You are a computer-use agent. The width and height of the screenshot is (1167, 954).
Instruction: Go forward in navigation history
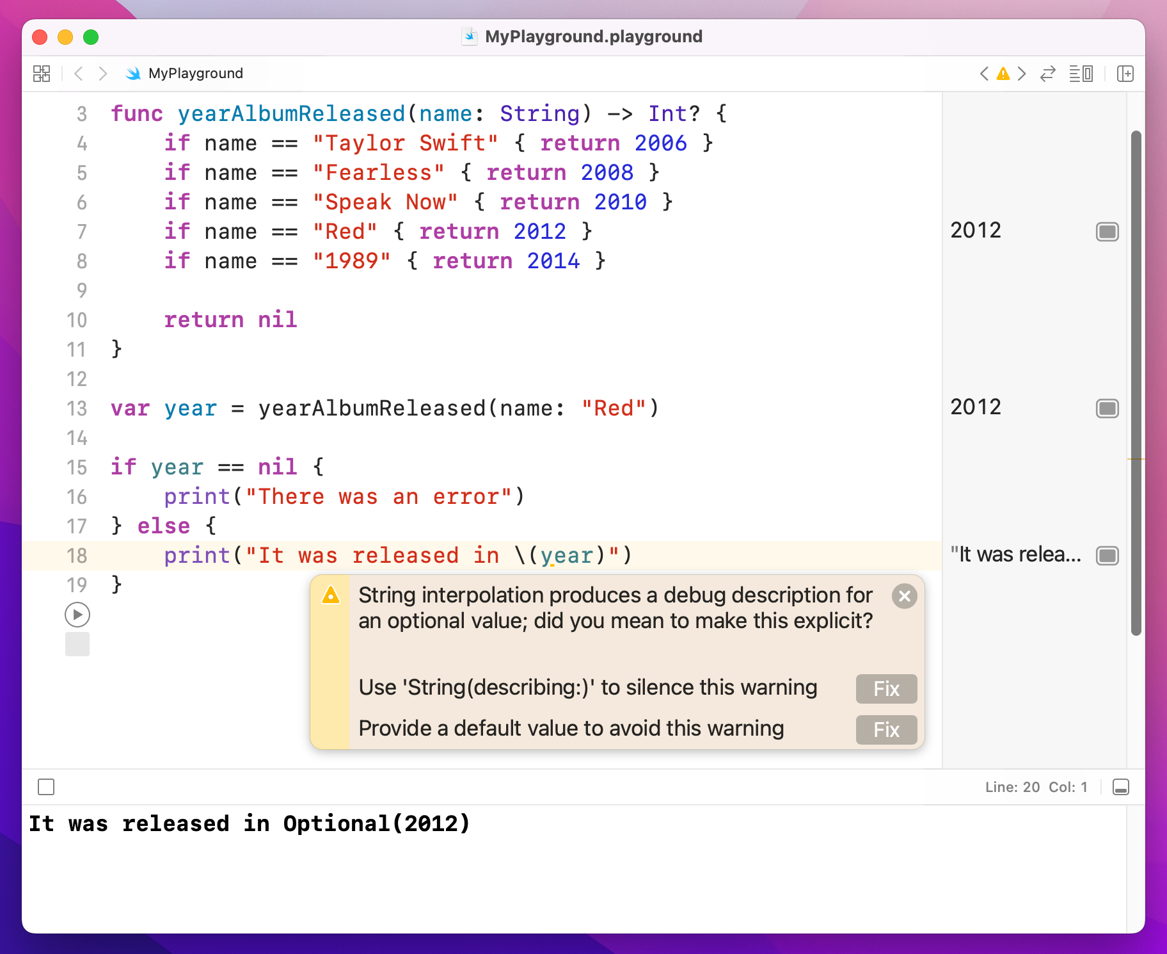tap(102, 74)
